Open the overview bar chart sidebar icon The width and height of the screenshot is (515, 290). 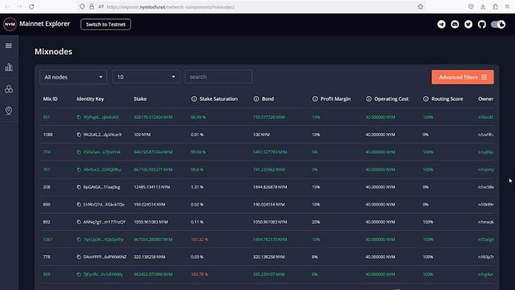tap(9, 67)
